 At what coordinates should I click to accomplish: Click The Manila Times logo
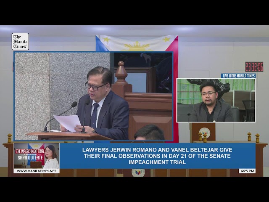pos(20,41)
